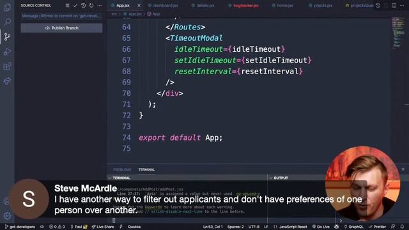The width and height of the screenshot is (409, 230).
Task: Click 'export default App;' code line
Action: [x=180, y=137]
